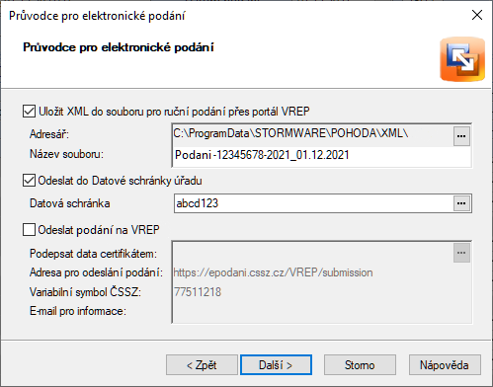
Task: Click the Variabilní symbol ČSSZ field
Action: click(321, 292)
